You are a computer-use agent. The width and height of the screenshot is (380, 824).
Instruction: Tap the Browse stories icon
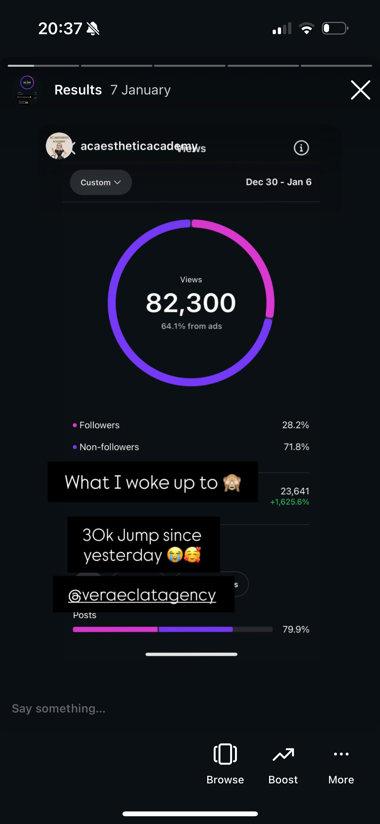tap(225, 754)
